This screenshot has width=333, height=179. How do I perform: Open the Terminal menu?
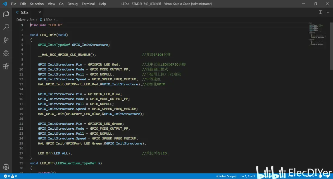[x=88, y=4]
